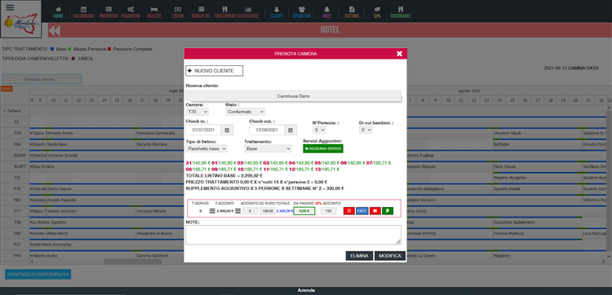
Task: Click Da Pagare green field
Action: [x=304, y=211]
